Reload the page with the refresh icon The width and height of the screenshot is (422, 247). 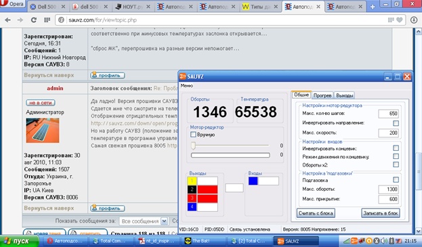[33, 20]
